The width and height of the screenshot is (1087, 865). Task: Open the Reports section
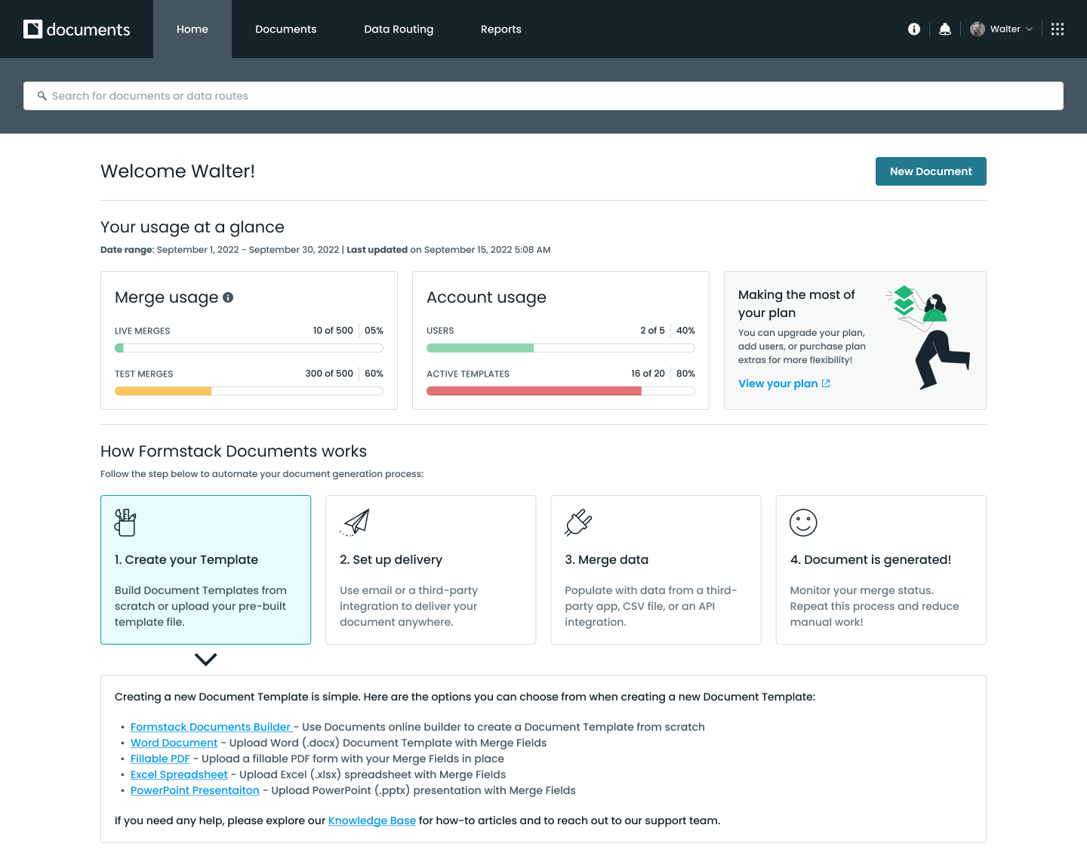coord(500,29)
